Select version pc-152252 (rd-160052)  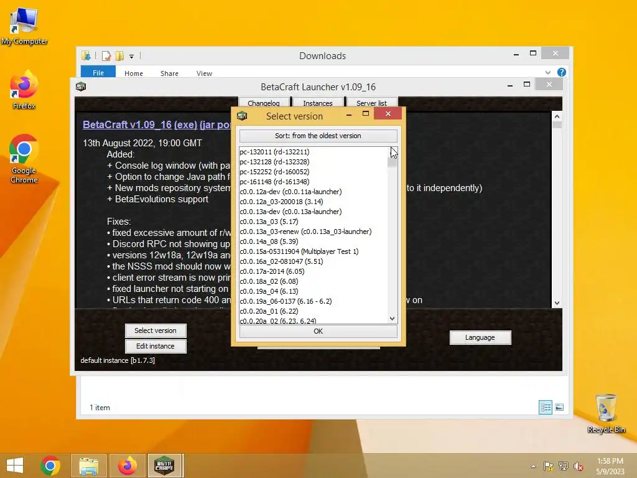point(314,172)
